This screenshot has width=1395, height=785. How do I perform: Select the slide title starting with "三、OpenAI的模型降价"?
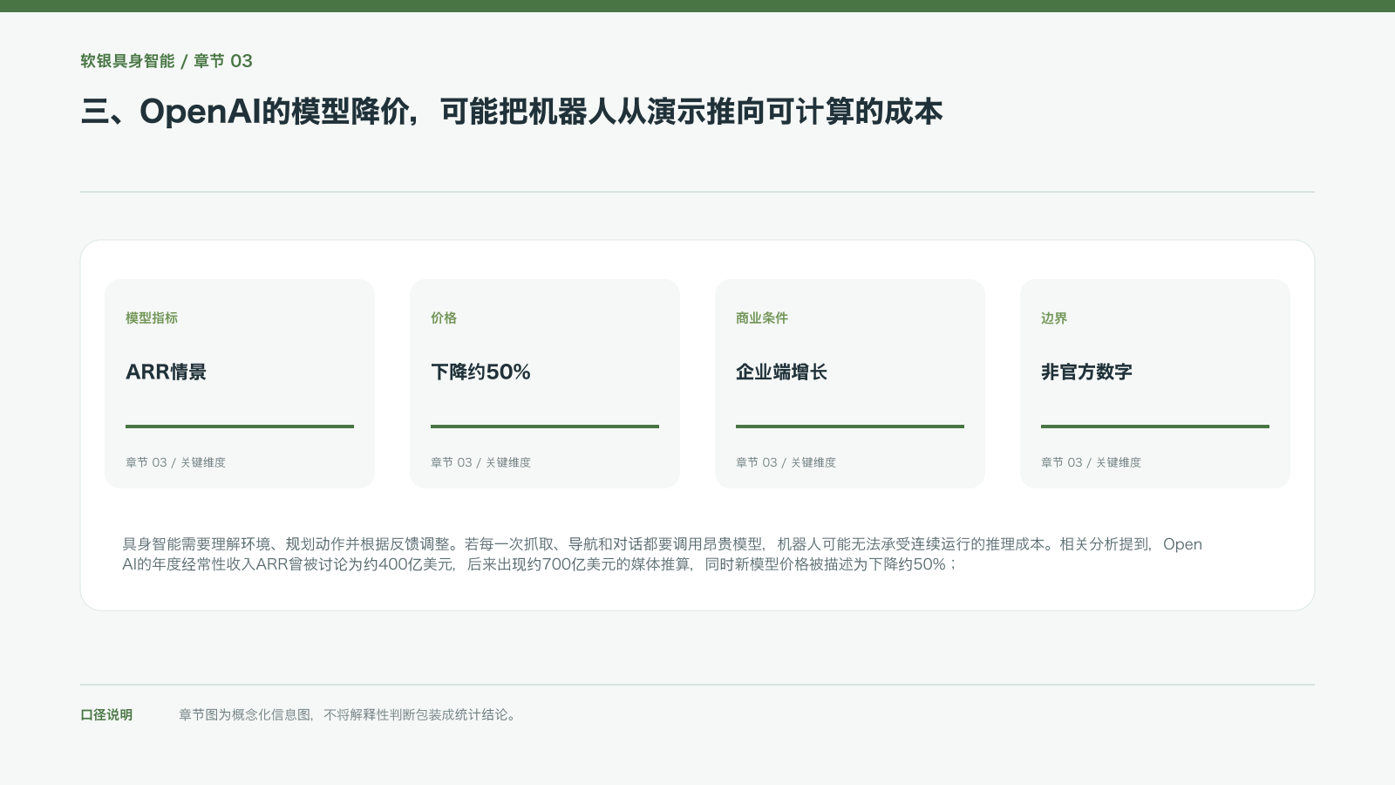coord(512,112)
